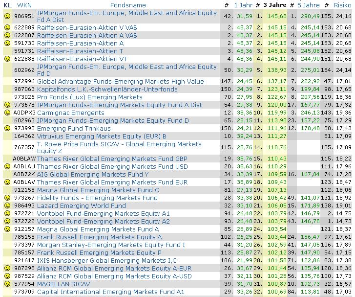Open Carmignac Emergents fund link
The height and width of the screenshot is (297, 355).
pyautogui.click(x=71, y=113)
